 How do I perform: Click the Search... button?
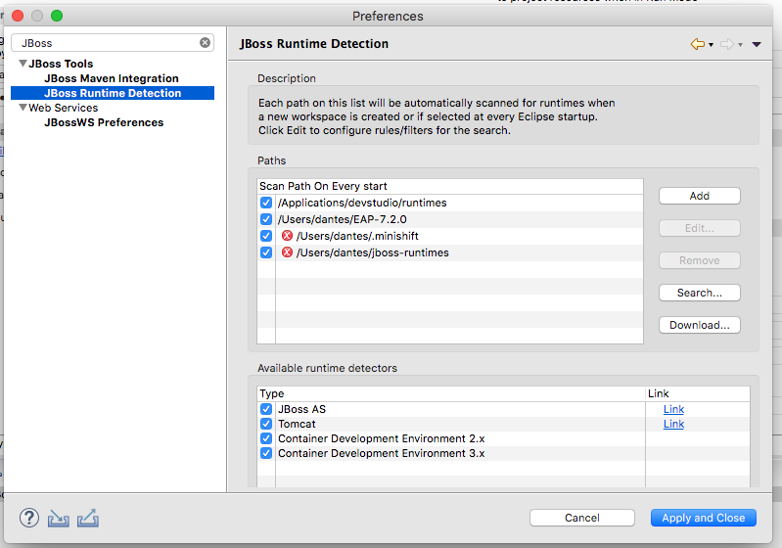coord(699,293)
